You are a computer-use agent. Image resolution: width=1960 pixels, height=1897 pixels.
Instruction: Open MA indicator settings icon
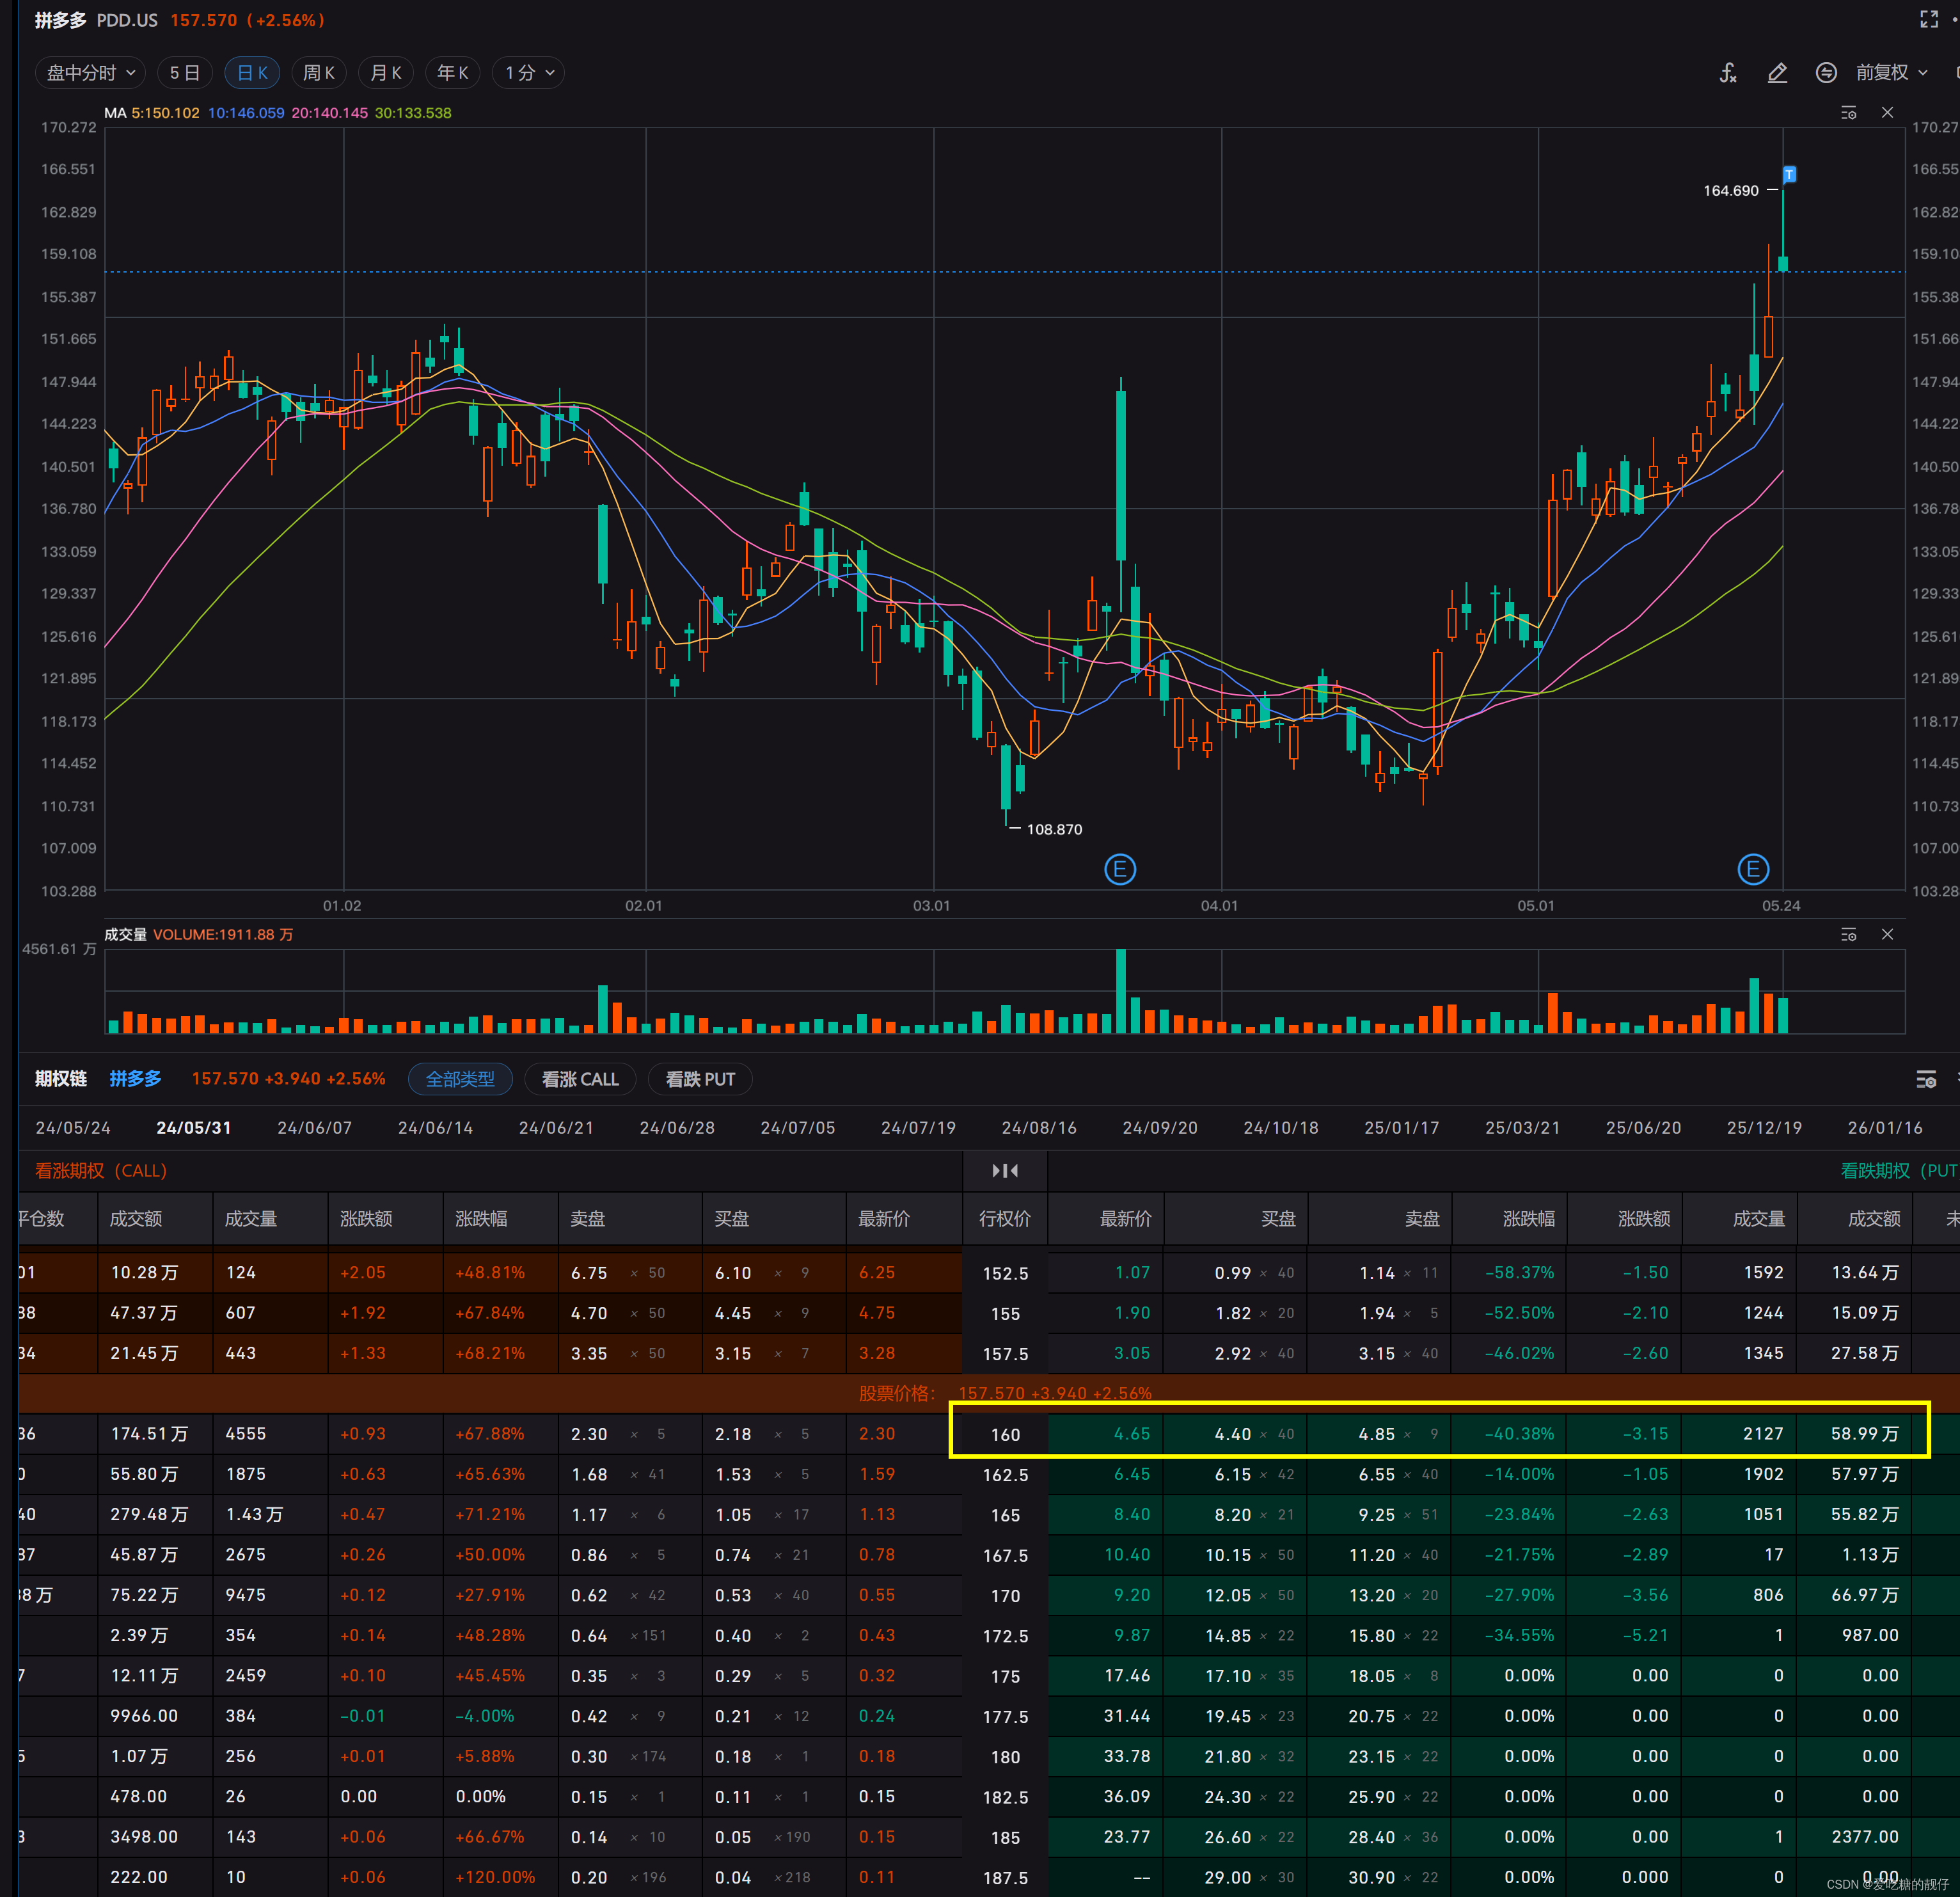coord(1849,113)
